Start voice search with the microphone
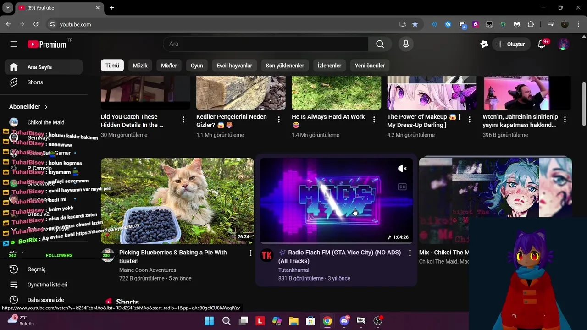 [x=406, y=44]
